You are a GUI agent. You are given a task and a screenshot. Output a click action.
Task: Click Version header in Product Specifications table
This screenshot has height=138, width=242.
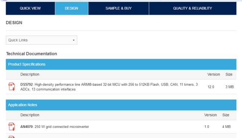pos(214,74)
